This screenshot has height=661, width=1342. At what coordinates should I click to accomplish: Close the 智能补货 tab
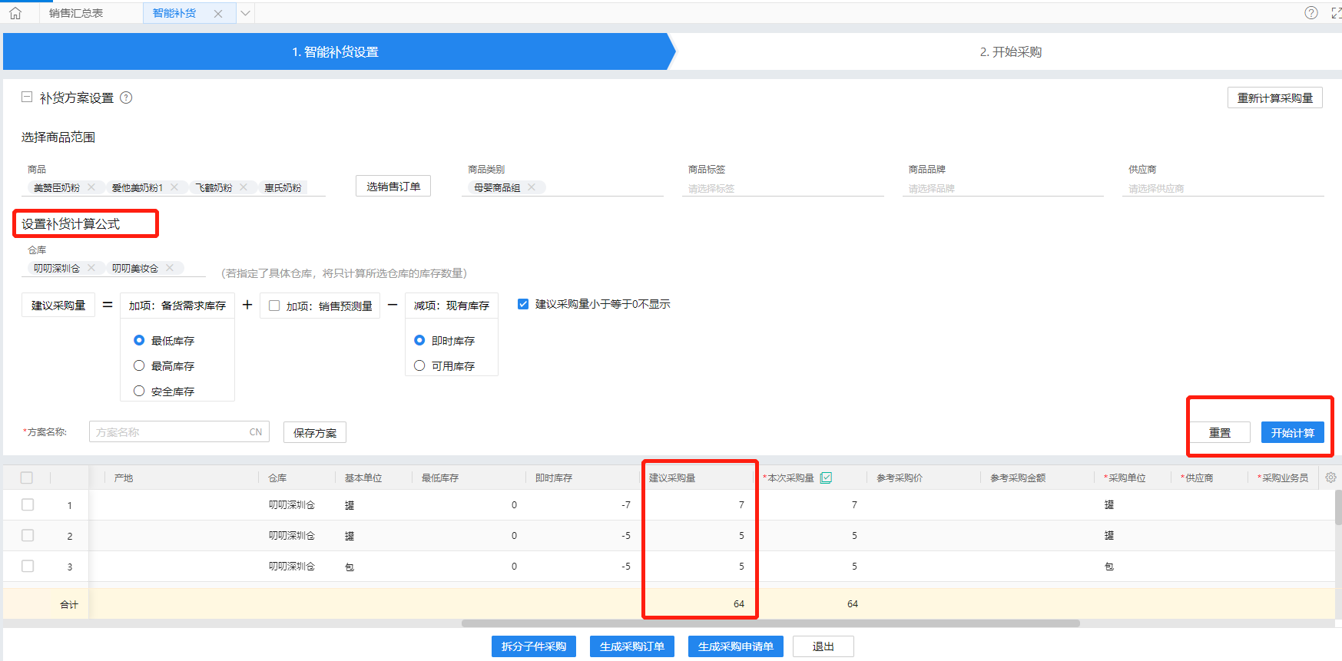tap(218, 14)
